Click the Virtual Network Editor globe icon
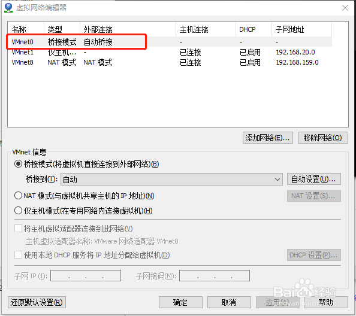Viewport: 356px width, 316px height. click(x=8, y=7)
